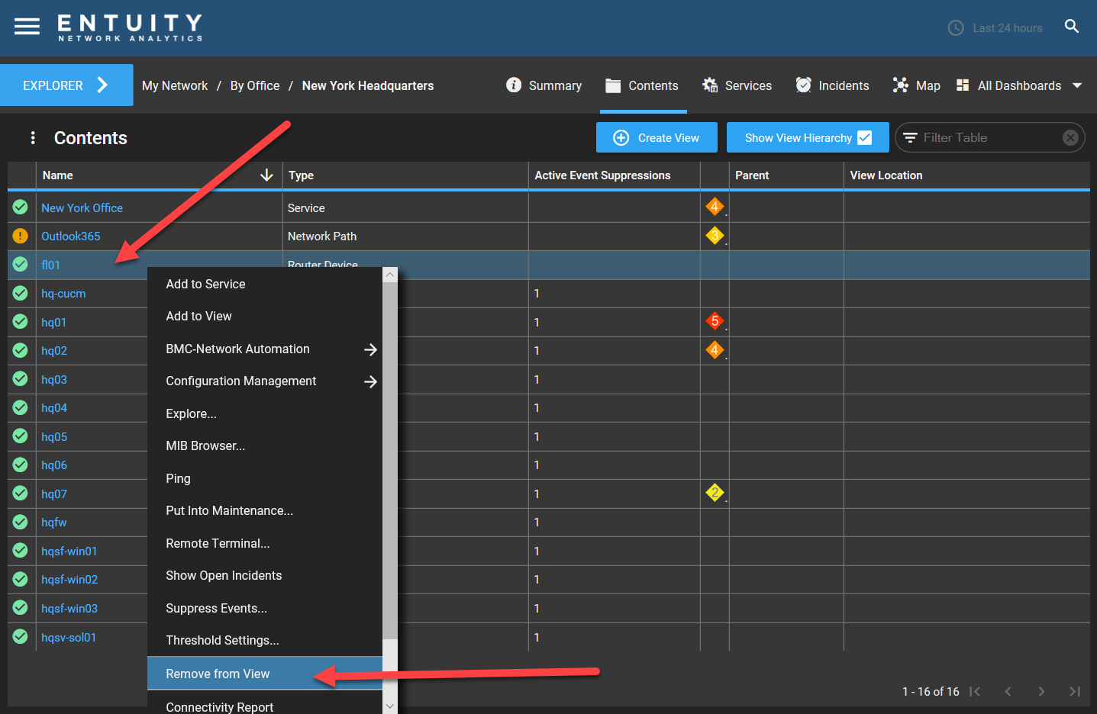Image resolution: width=1097 pixels, height=714 pixels.
Task: Open the hqsf-win01 device link
Action: (69, 551)
